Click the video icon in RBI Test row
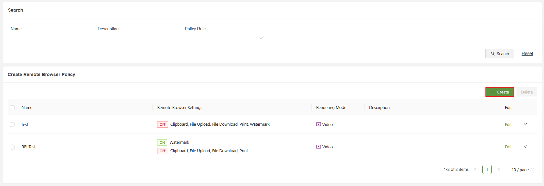 [x=318, y=147]
